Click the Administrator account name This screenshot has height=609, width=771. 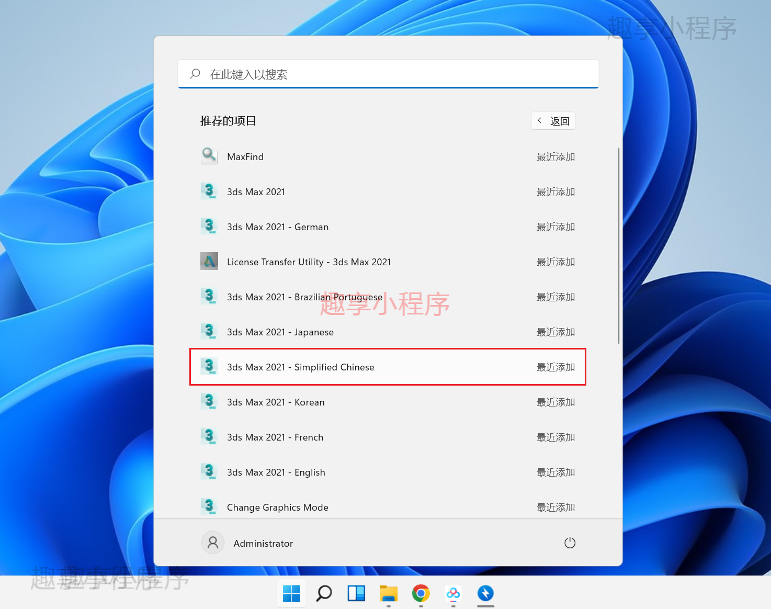click(x=263, y=543)
